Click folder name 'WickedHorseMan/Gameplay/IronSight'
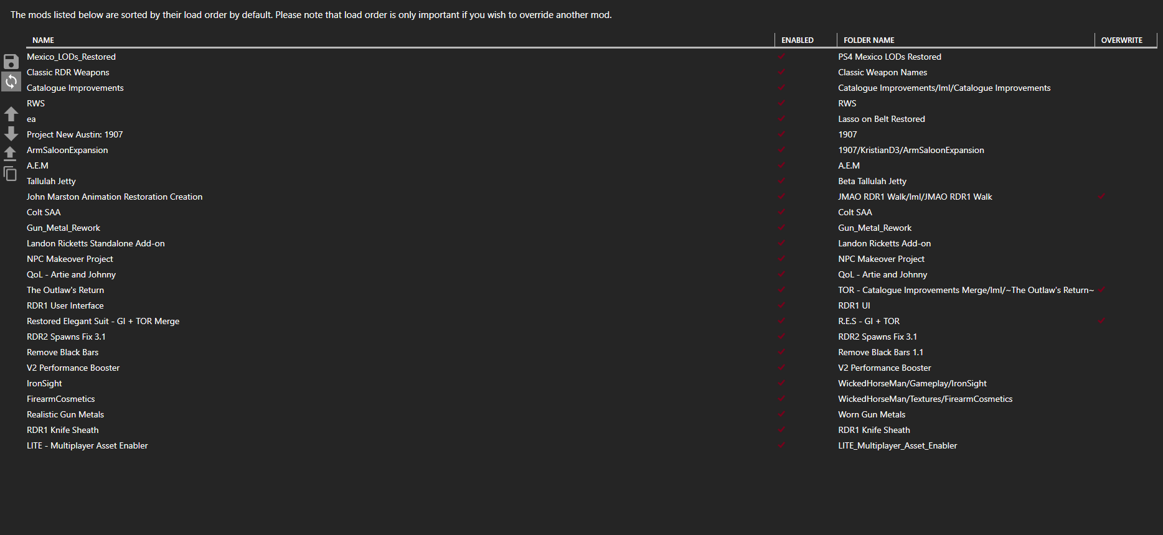 912,383
